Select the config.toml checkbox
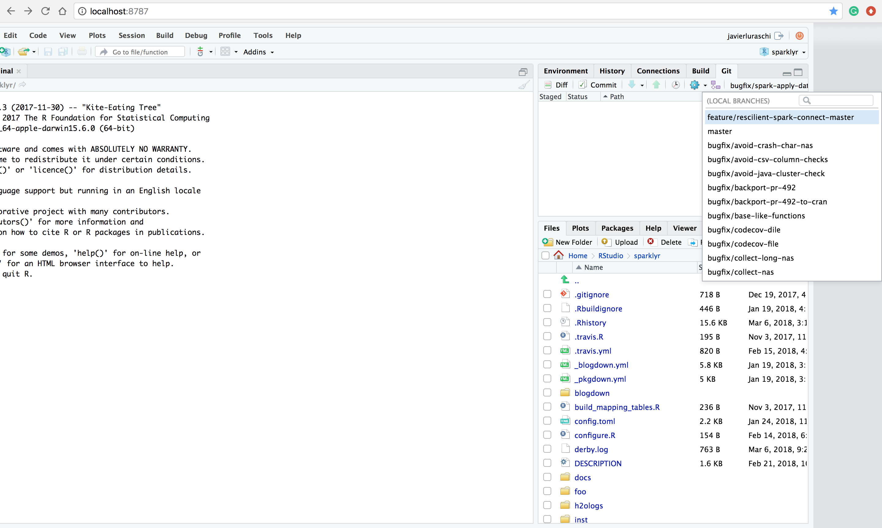 click(547, 421)
